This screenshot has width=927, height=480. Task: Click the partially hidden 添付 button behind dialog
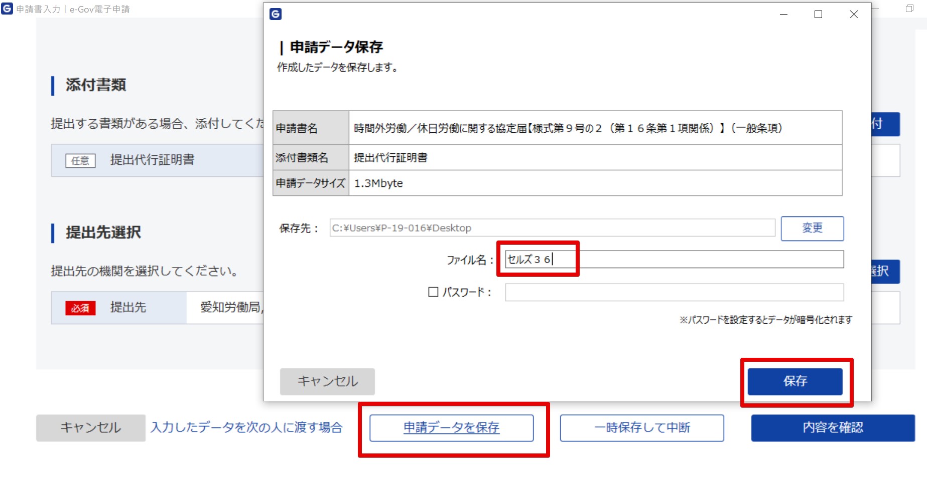[885, 124]
